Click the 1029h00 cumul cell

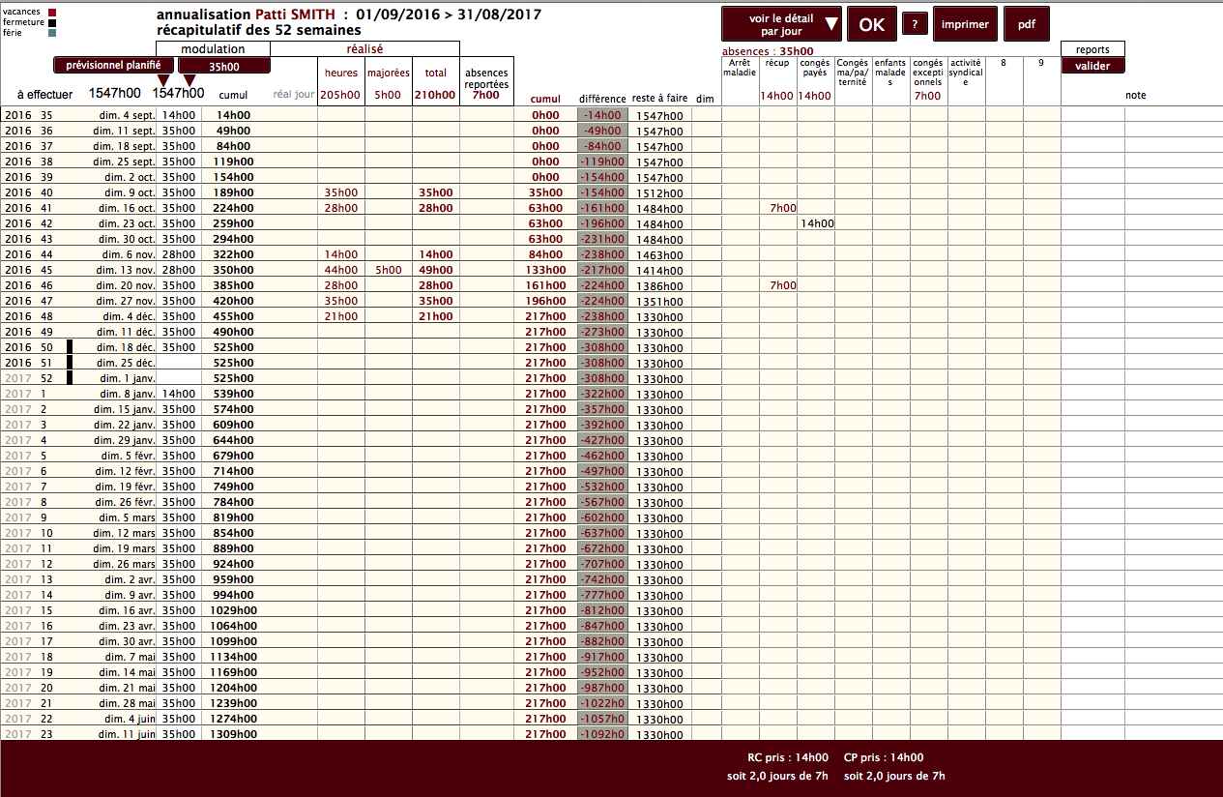pos(233,610)
